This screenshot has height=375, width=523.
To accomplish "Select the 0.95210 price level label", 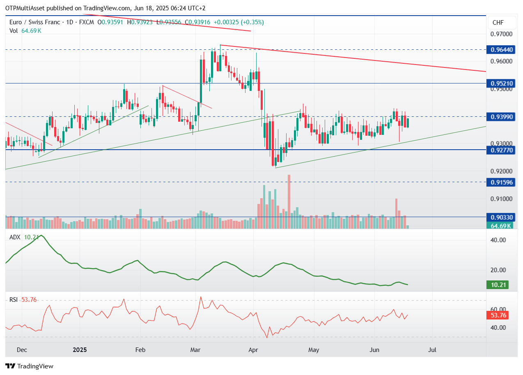I will [502, 83].
